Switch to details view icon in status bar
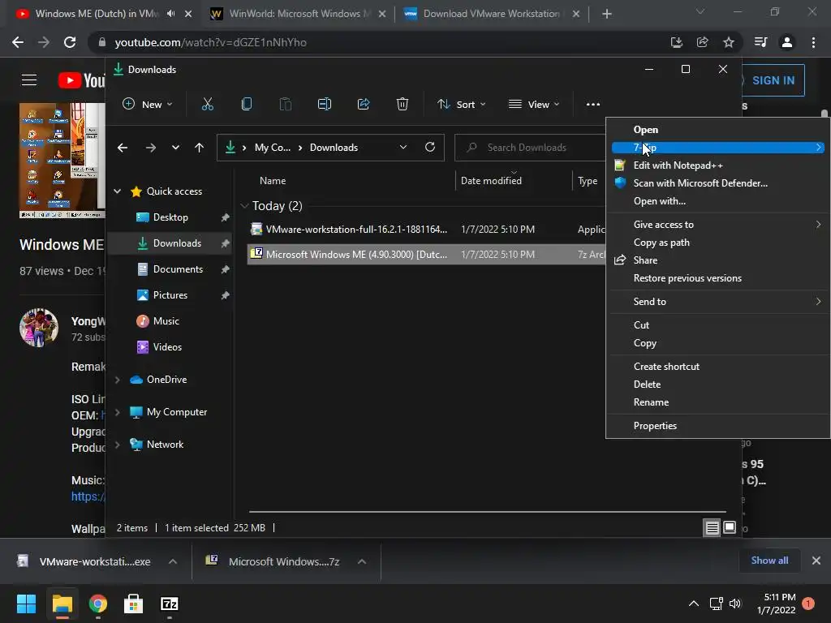This screenshot has width=831, height=623. pyautogui.click(x=713, y=527)
